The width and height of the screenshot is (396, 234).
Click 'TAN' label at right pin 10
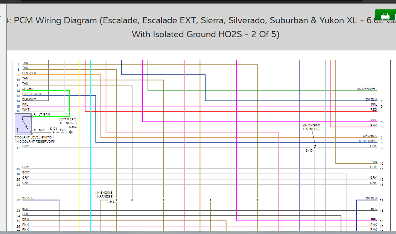point(374,162)
